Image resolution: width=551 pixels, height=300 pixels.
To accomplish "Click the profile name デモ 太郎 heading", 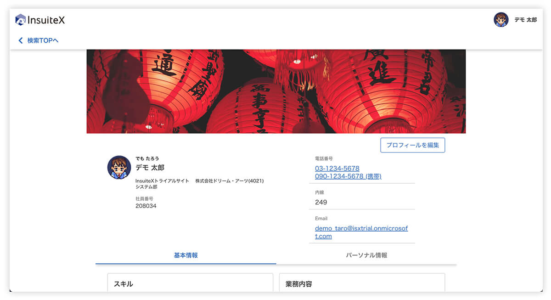I will [x=150, y=168].
